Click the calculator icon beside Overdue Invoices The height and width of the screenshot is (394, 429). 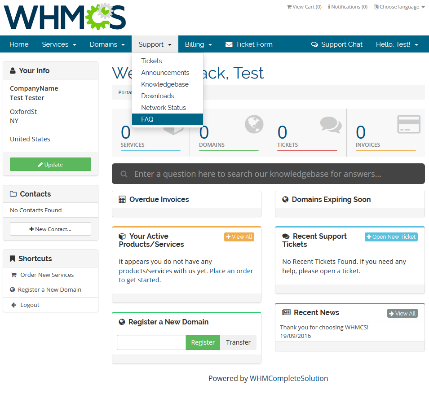click(x=122, y=199)
